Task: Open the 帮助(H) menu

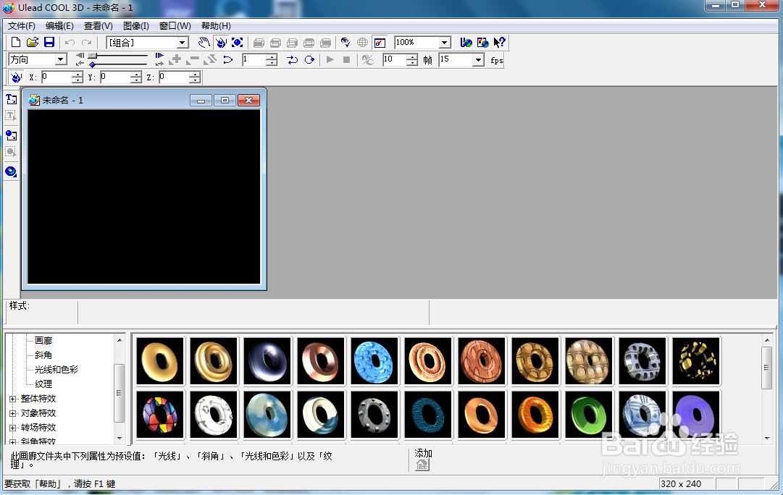Action: click(x=216, y=26)
